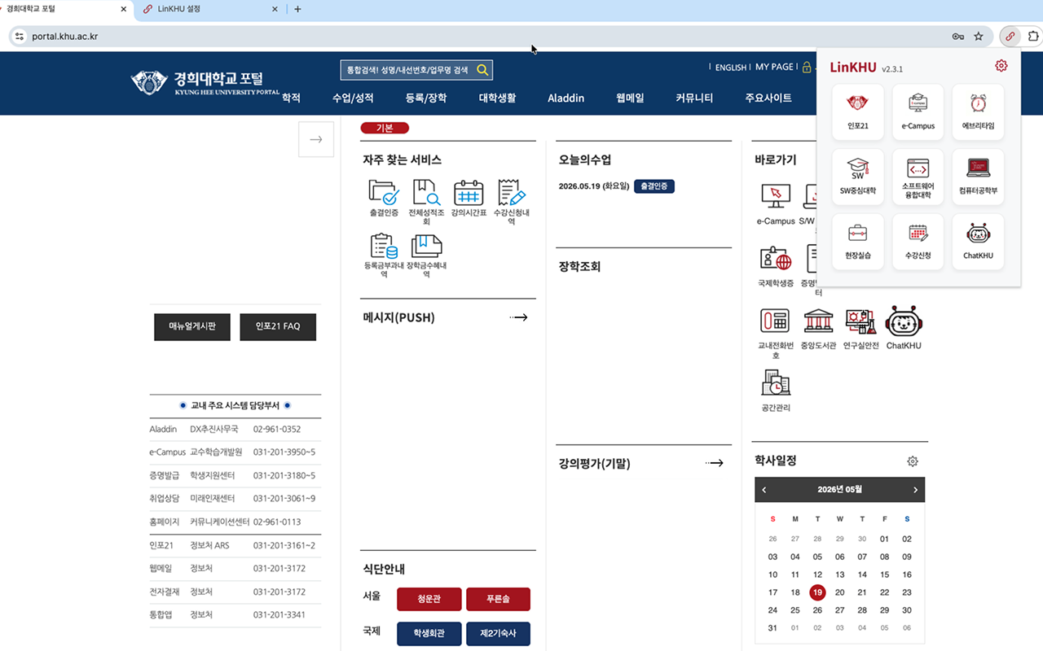
Task: Click 출결인증 button under 오늘의수업
Action: [x=654, y=186]
